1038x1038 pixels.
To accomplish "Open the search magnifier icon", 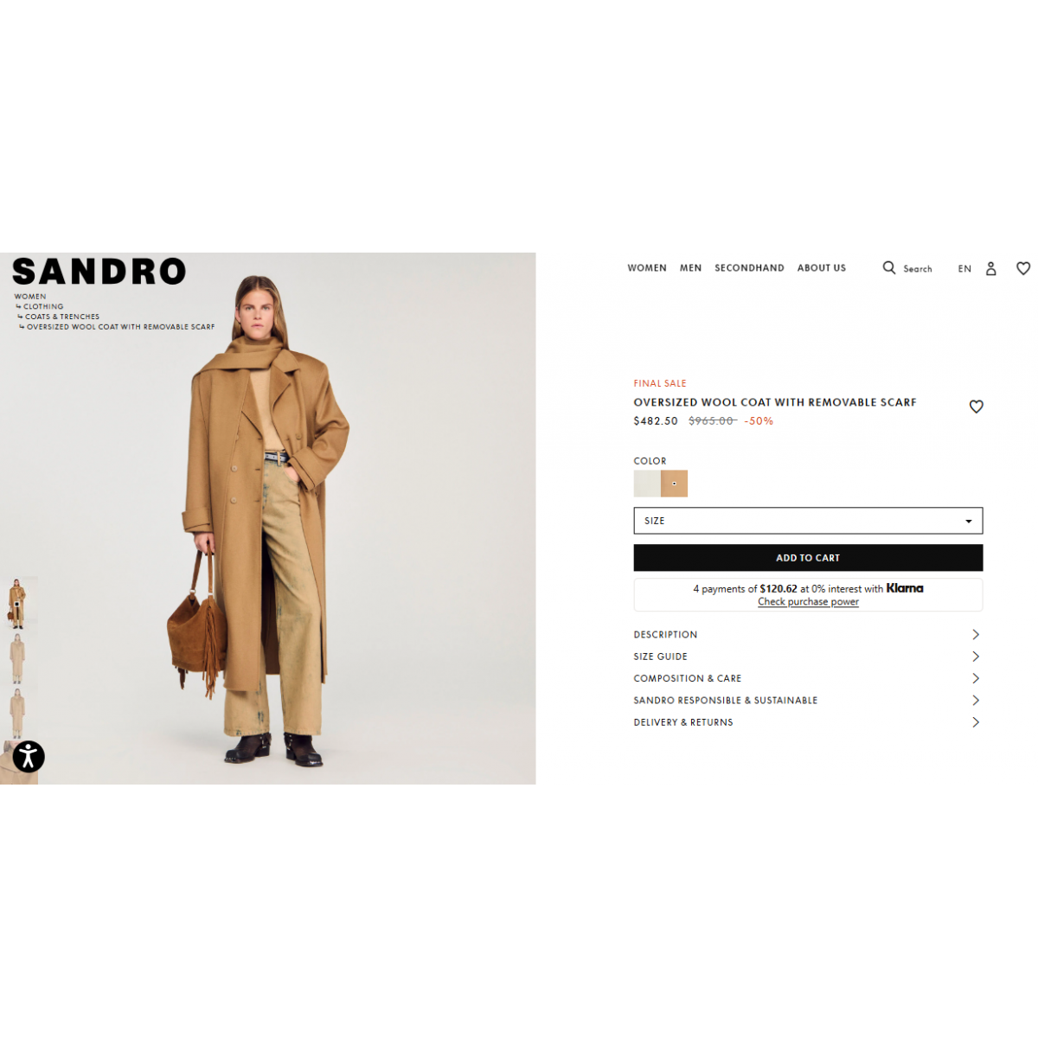I will 888,268.
